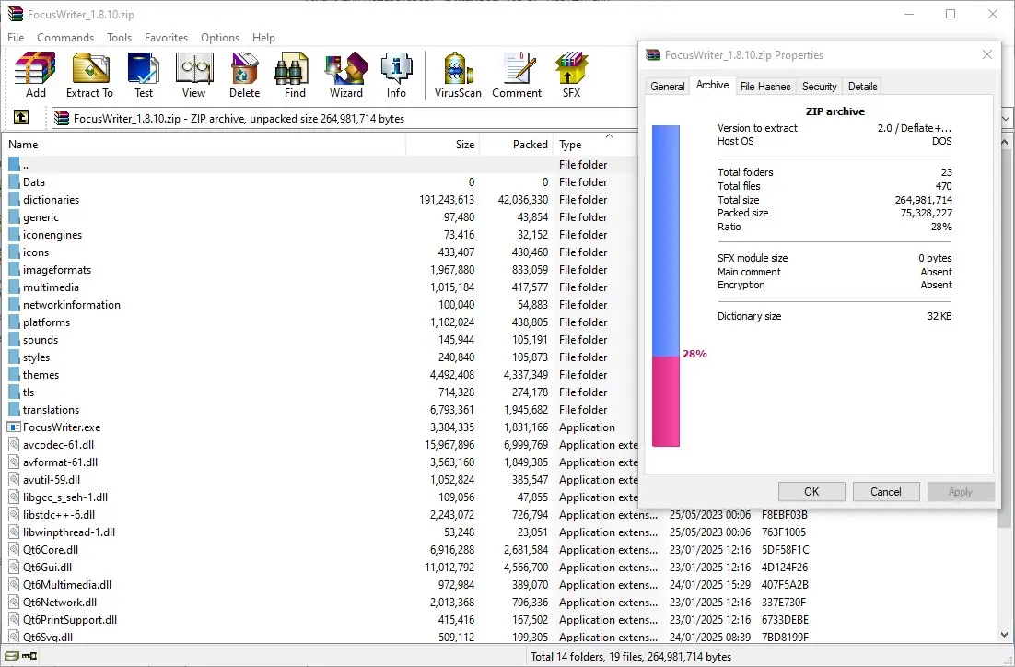
Task: Switch to the Security tab
Action: click(819, 86)
